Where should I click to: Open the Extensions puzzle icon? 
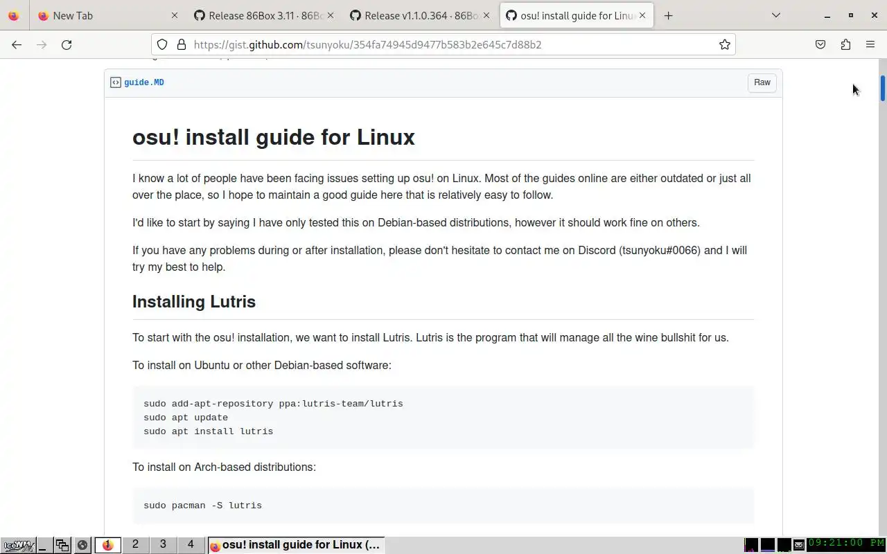(845, 44)
